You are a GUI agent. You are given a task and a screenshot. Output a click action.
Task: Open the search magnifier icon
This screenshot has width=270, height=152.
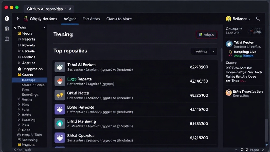tap(258, 19)
